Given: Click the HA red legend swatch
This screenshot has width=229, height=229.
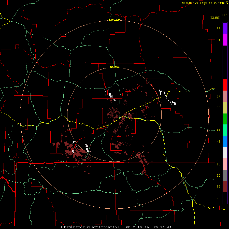Looking at the screenshot, I should (225, 85).
